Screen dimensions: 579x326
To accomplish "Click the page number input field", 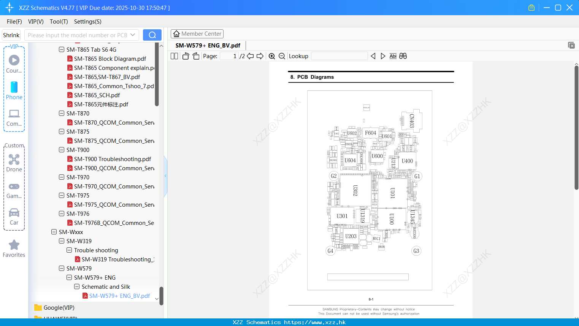I will 229,56.
